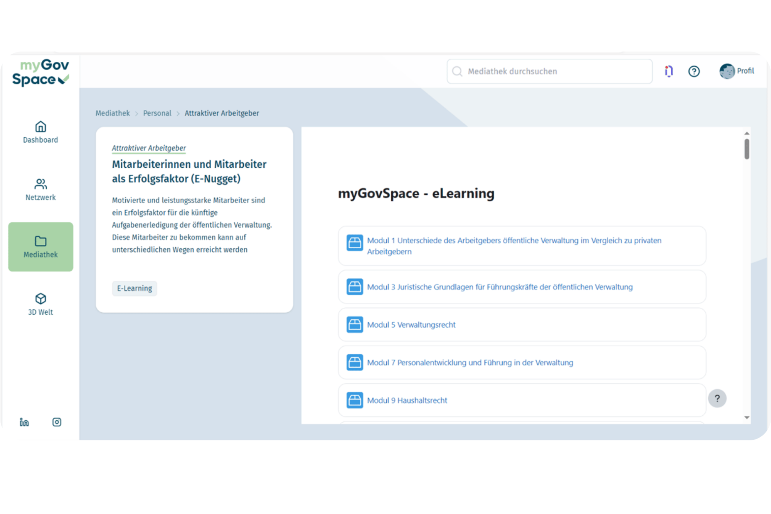This screenshot has width=771, height=514.
Task: Open Modul 9 Haushaltsrecht link
Action: pyautogui.click(x=407, y=400)
